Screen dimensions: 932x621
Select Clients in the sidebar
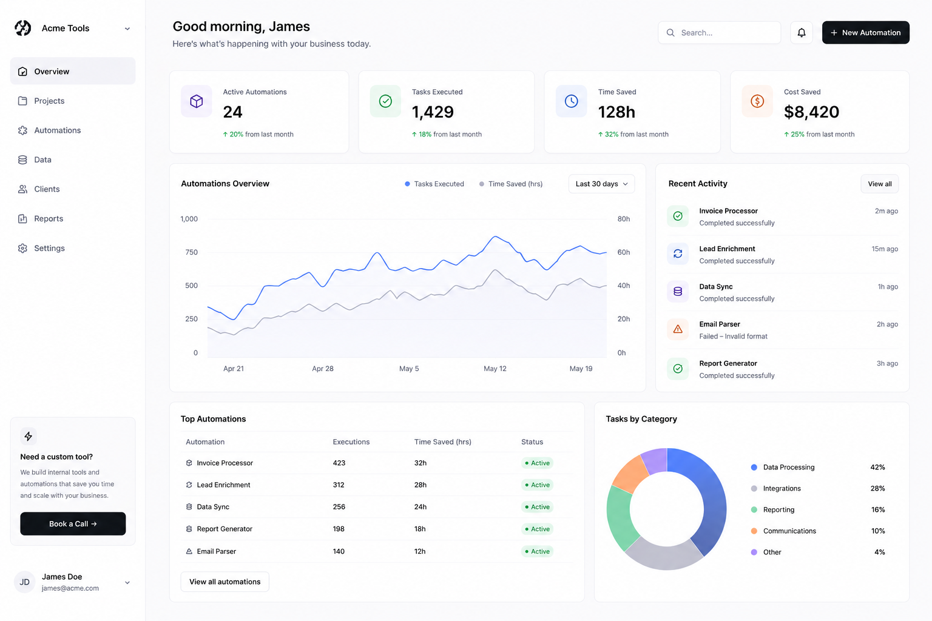pyautogui.click(x=73, y=189)
